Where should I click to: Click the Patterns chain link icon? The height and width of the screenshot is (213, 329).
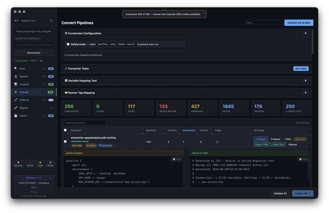[16, 100]
